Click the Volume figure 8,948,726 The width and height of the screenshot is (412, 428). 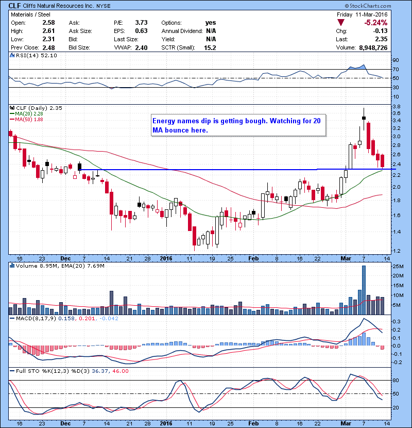pyautogui.click(x=373, y=48)
